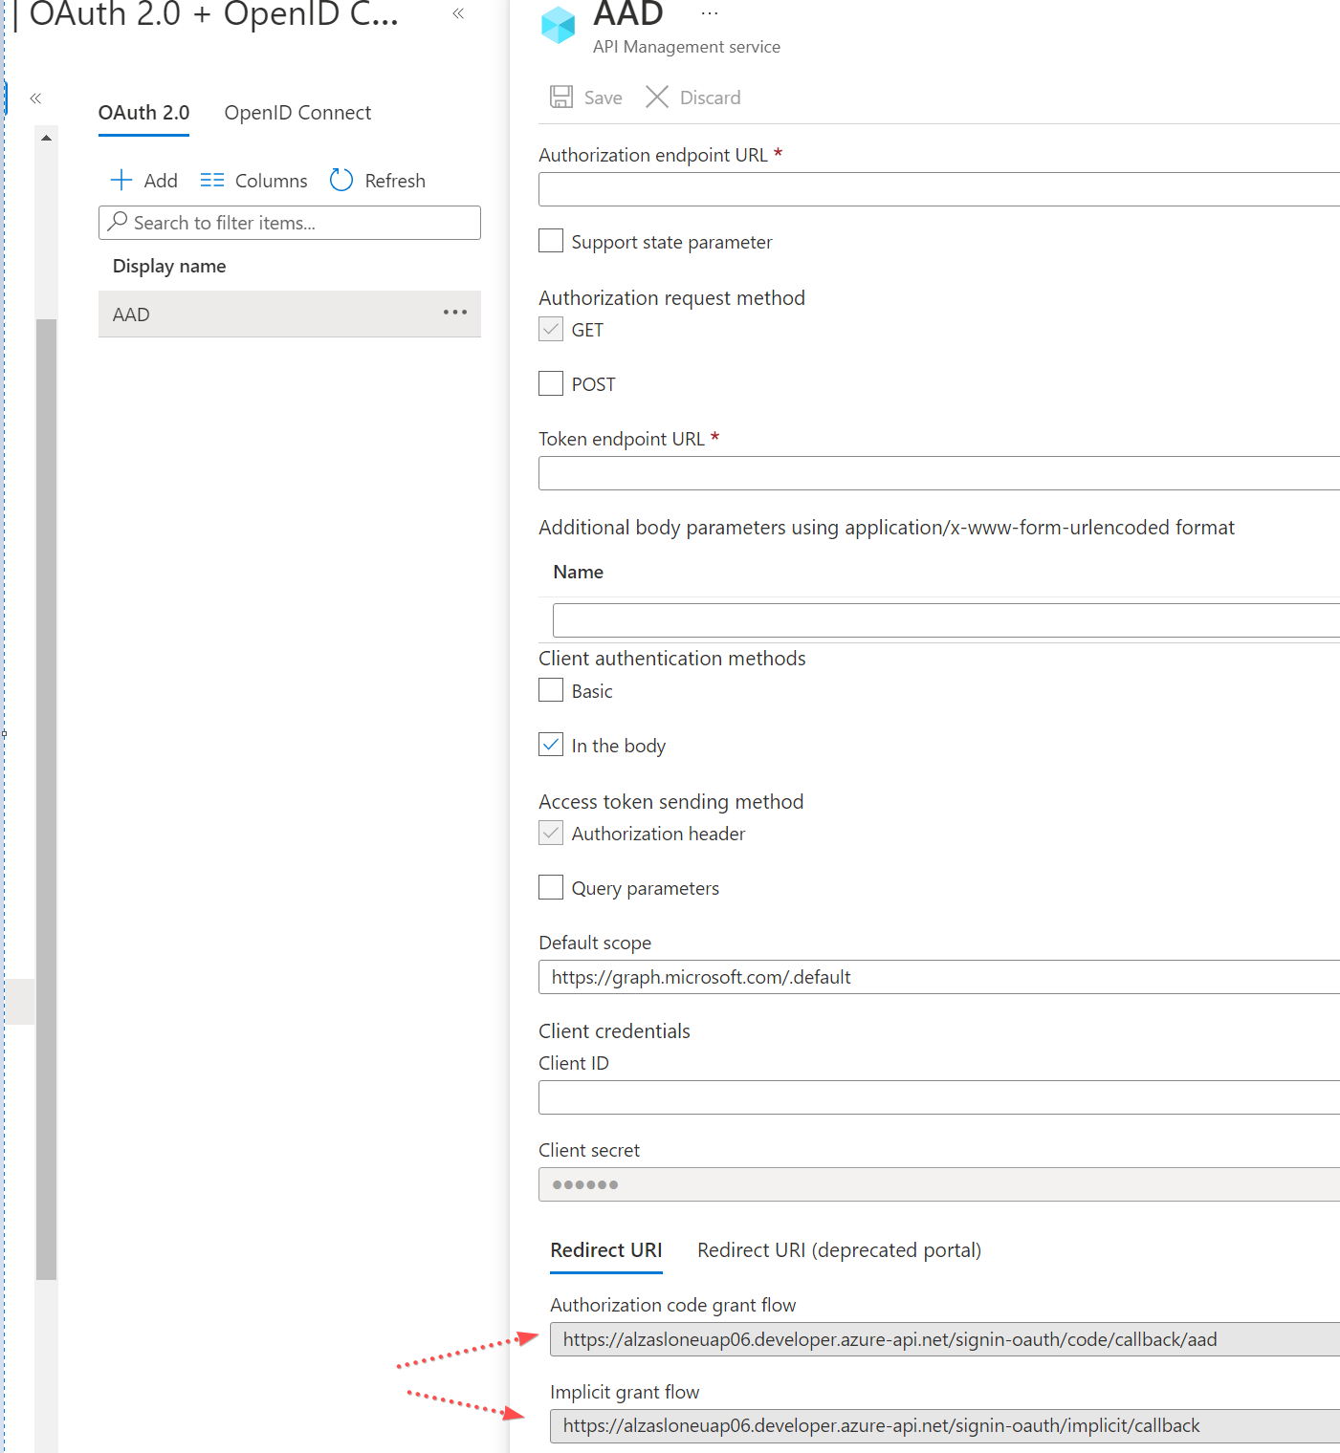The width and height of the screenshot is (1340, 1453).
Task: Switch to the OpenID Connect tab
Action: click(x=297, y=112)
